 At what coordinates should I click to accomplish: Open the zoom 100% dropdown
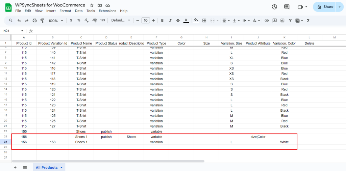56,21
